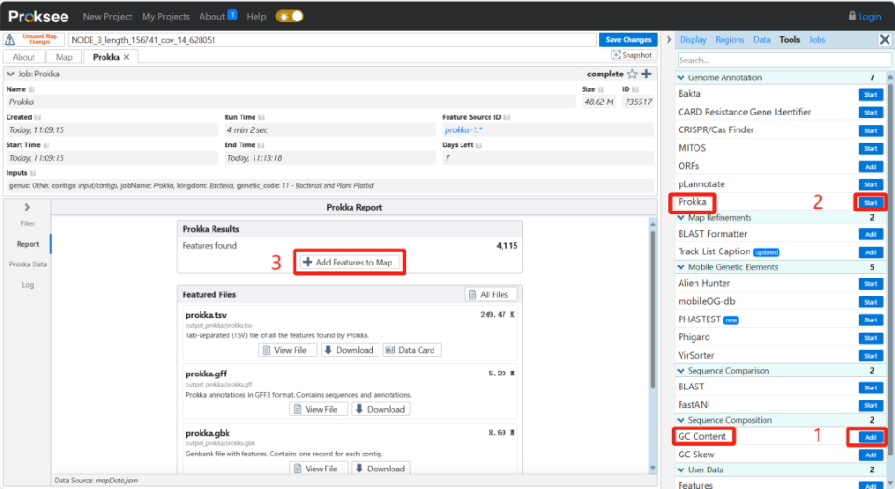Click the tools Search field
The height and width of the screenshot is (489, 895).
784,60
